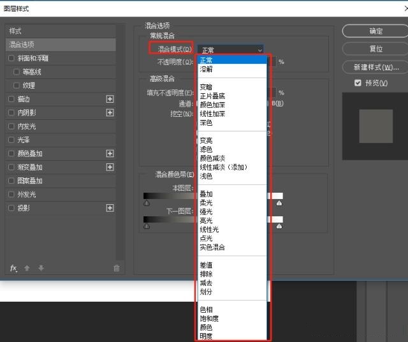Select 强光 blend mode
The image size is (408, 342).
(232, 211)
